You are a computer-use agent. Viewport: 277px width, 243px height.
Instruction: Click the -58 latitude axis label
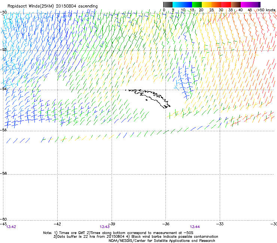tap(3, 173)
